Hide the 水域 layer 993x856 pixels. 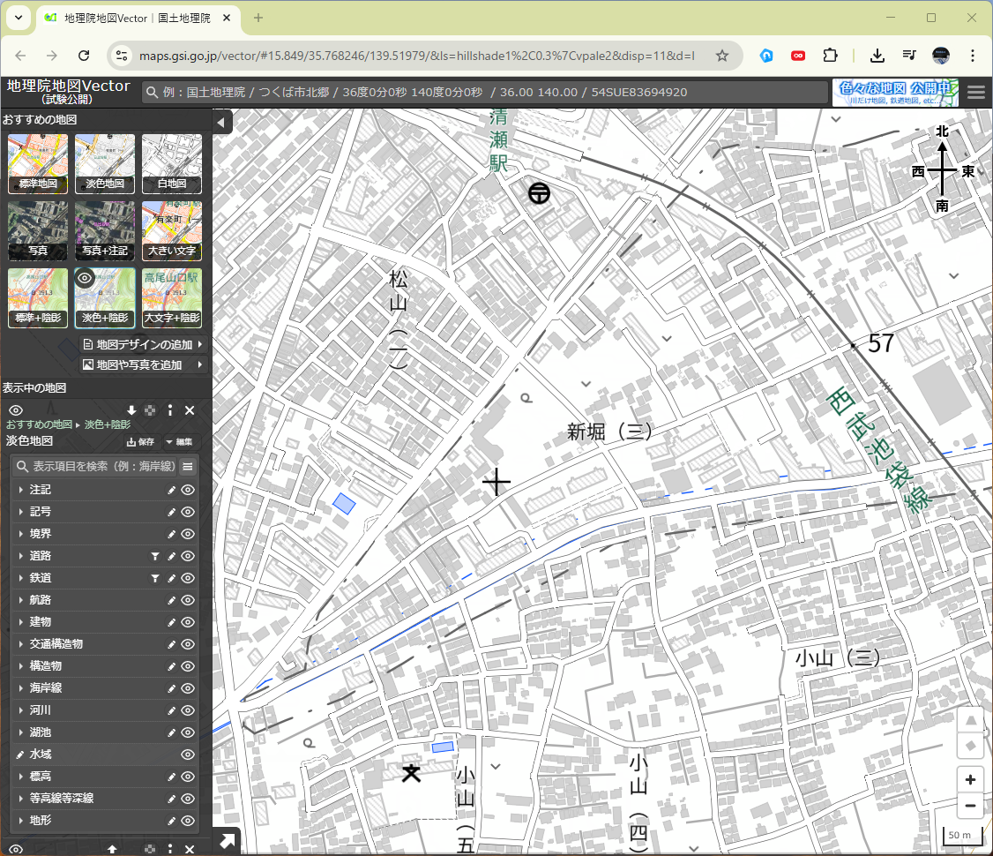188,755
